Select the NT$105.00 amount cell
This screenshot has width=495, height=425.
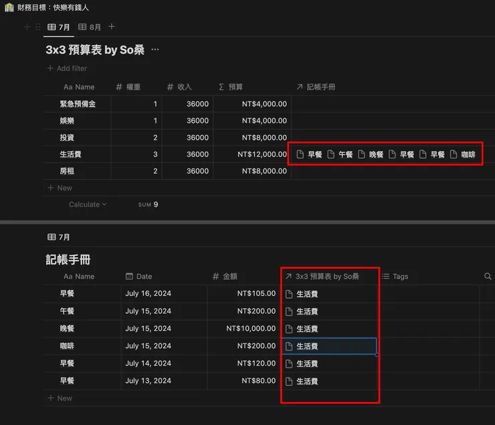click(243, 293)
